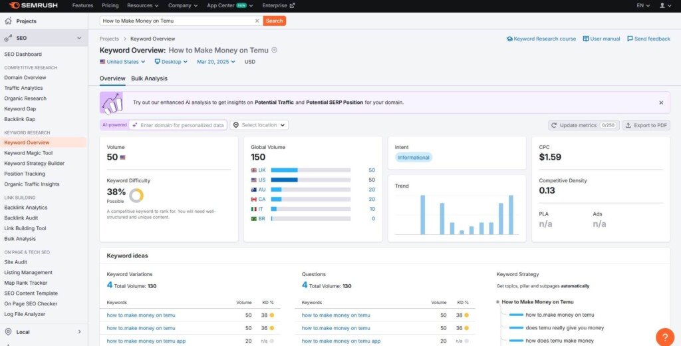Viewport: 681px width, 346px height.
Task: Open the EN language dropdown
Action: (643, 5)
